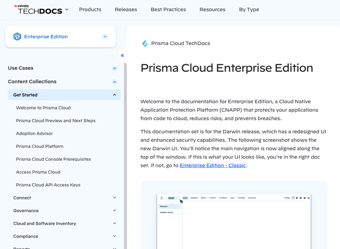The image size is (340, 249).
Task: Click the Darwin UI screenshot thumbnail
Action: 234,221
